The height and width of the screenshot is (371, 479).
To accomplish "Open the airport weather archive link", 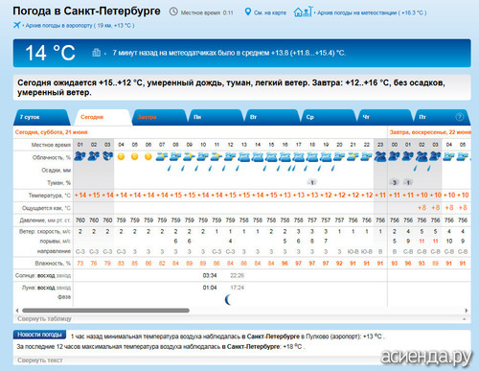I will pyautogui.click(x=80, y=26).
